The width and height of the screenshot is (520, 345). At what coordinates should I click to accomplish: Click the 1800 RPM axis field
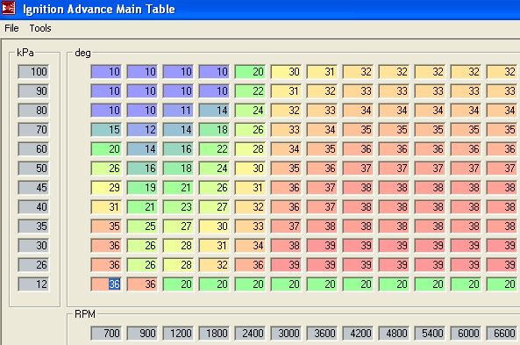(x=214, y=334)
